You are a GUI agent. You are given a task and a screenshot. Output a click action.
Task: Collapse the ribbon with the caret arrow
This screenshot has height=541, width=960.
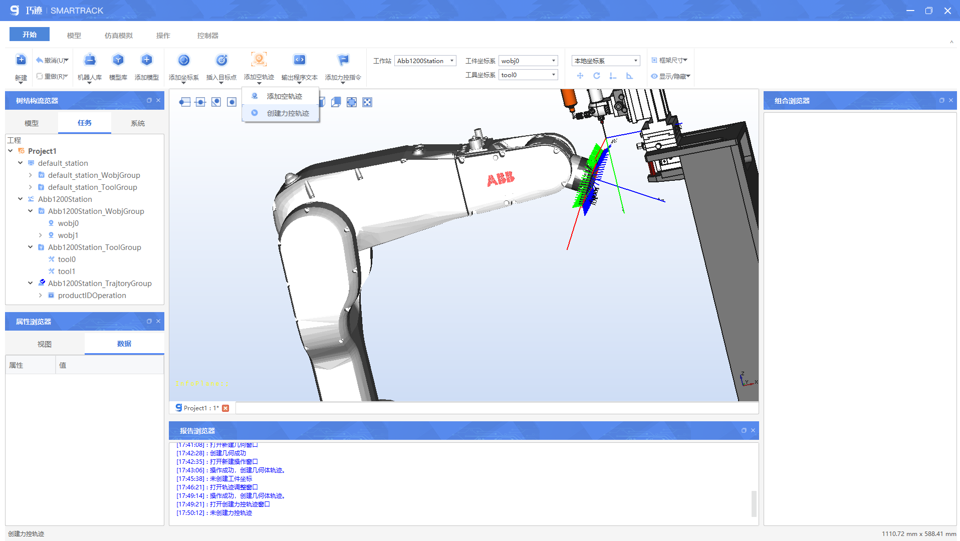point(951,42)
